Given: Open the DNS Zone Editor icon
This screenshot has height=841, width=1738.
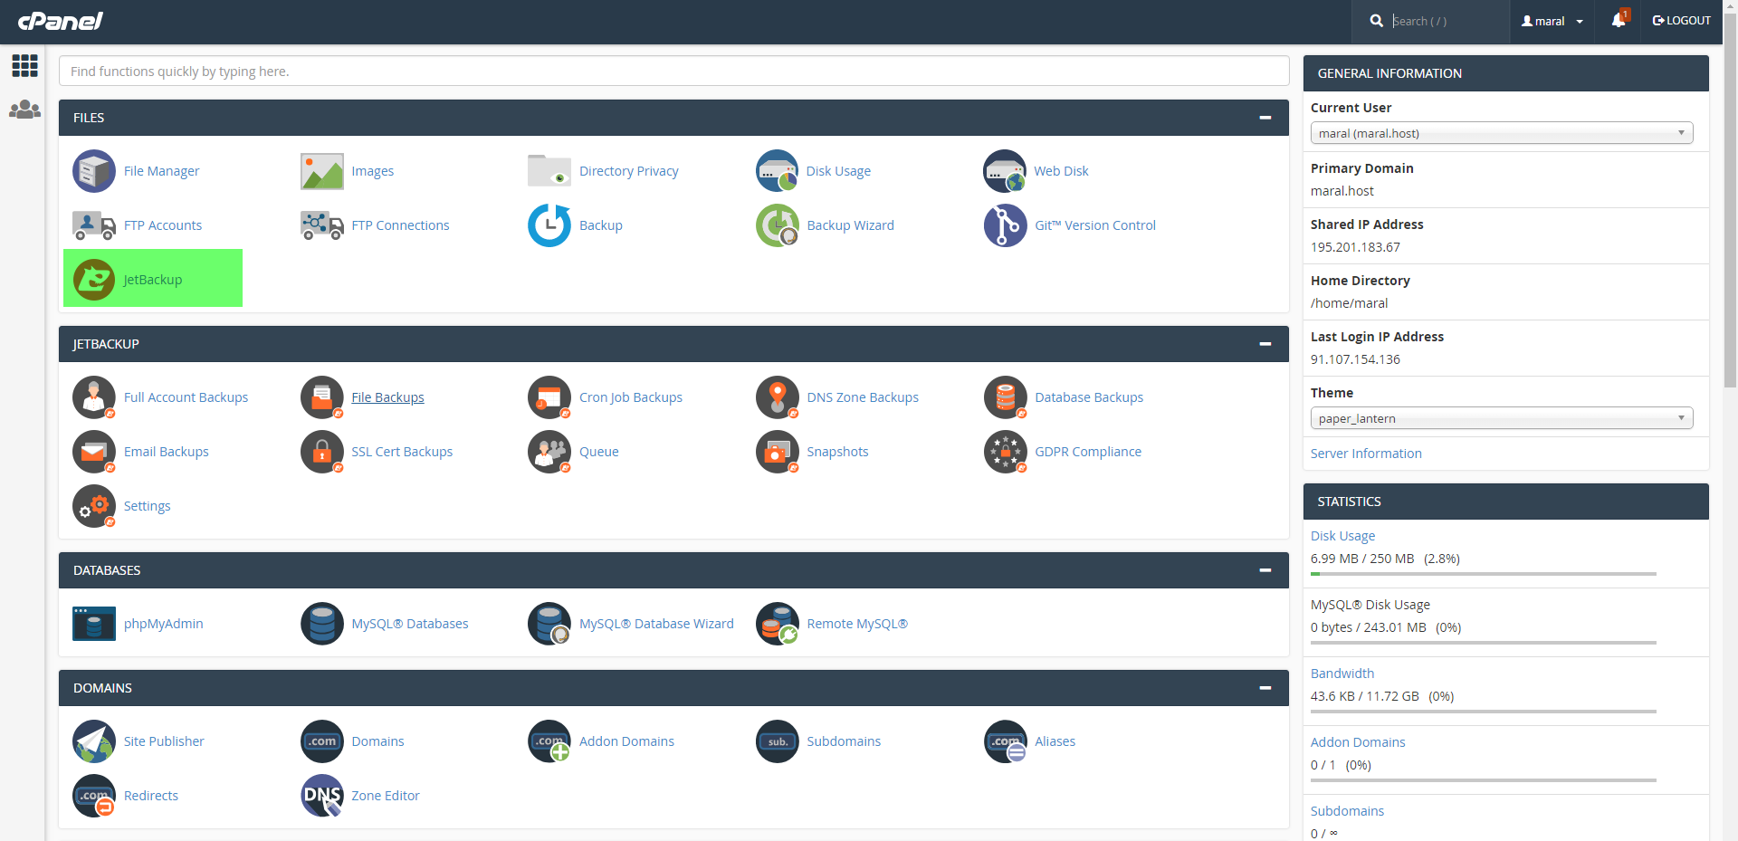Looking at the screenshot, I should (x=322, y=796).
